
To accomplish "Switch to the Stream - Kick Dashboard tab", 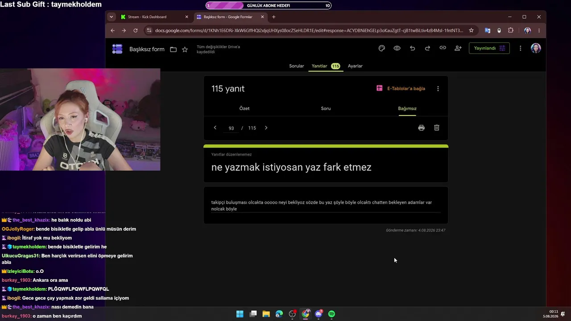I will click(x=155, y=17).
